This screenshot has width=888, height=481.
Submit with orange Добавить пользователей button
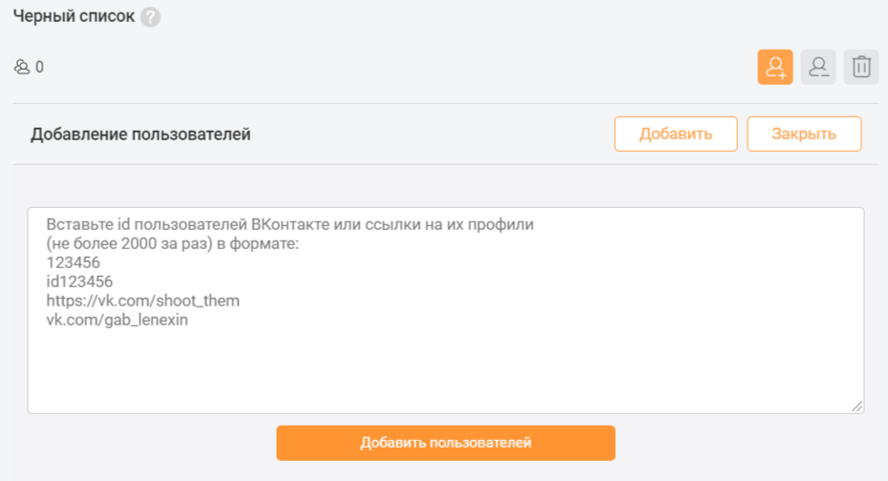tap(446, 443)
